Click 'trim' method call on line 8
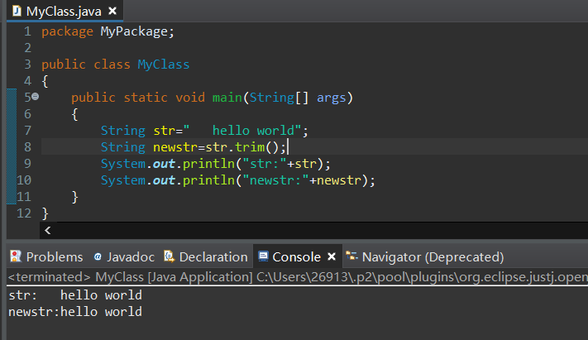 click(x=250, y=147)
